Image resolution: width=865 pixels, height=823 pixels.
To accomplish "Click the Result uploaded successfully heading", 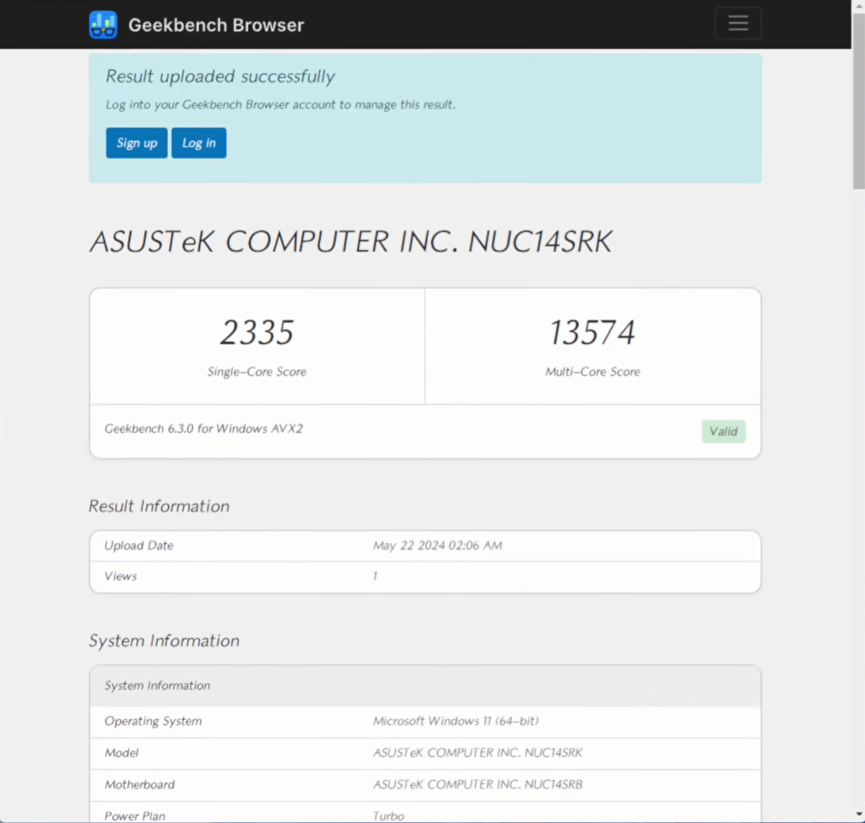I will click(x=220, y=76).
